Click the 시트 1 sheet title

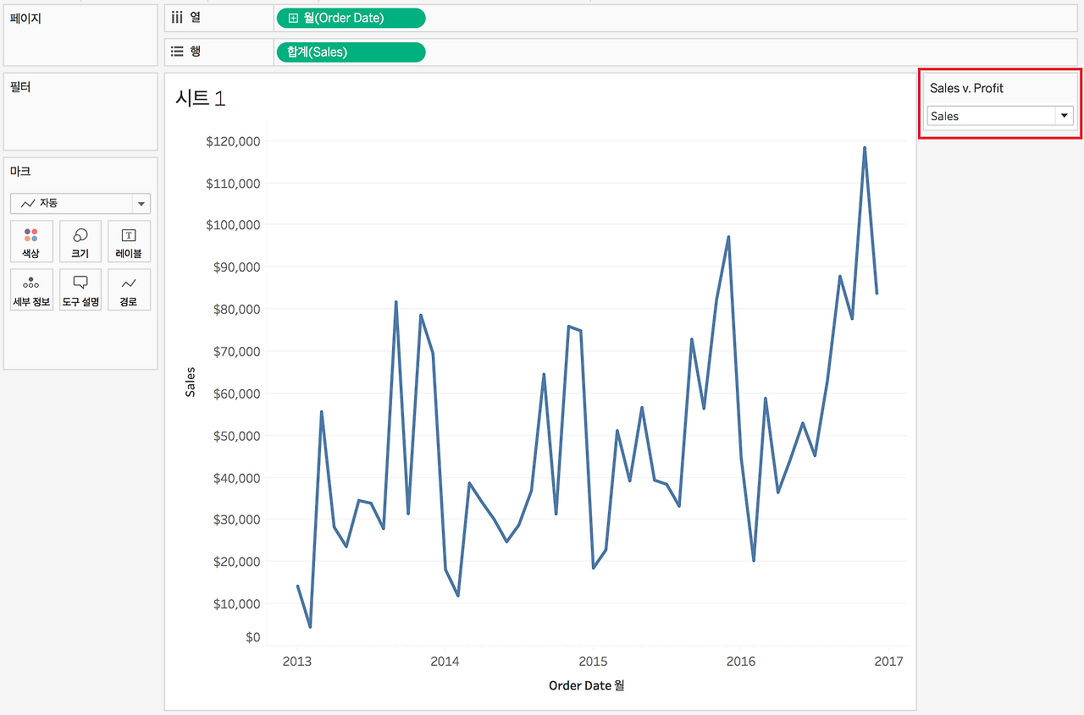tap(201, 98)
